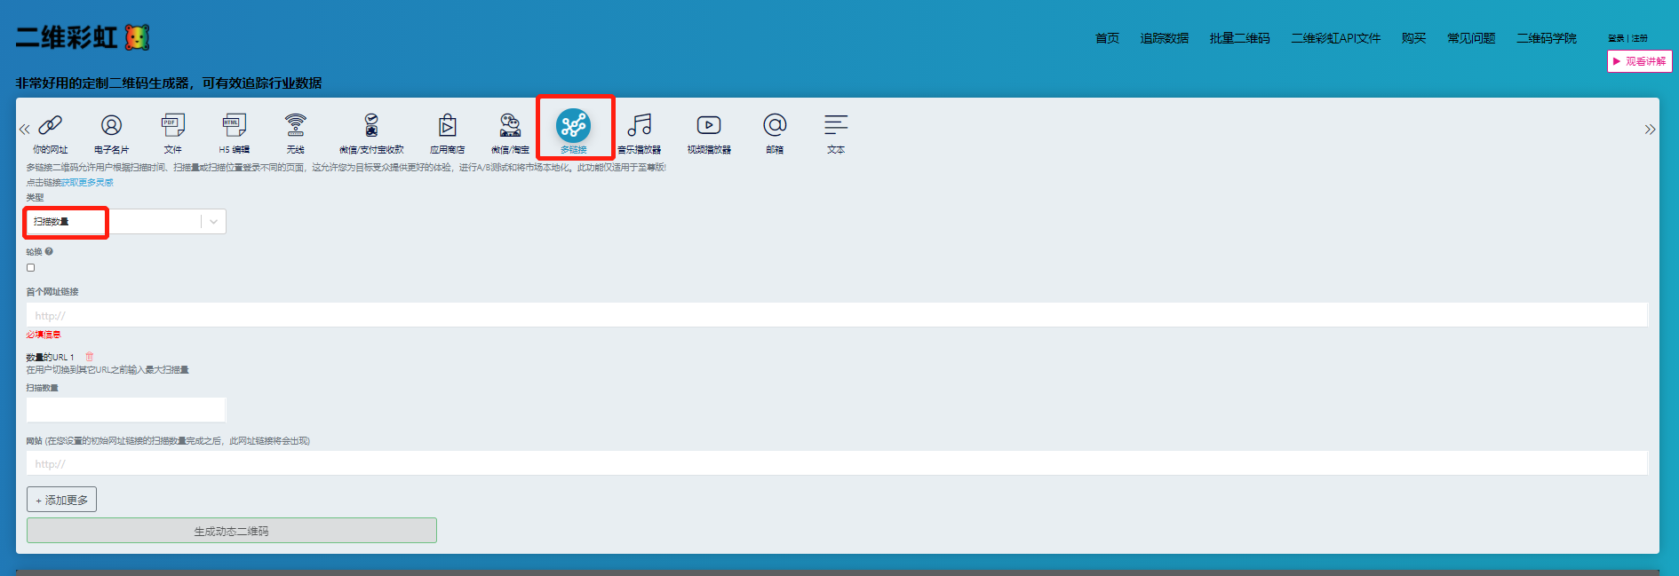
Task: Focus the 网站 second URL field
Action: (x=837, y=463)
